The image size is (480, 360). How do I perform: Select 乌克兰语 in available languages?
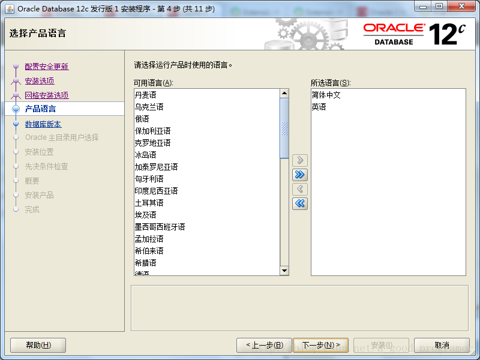coord(207,107)
